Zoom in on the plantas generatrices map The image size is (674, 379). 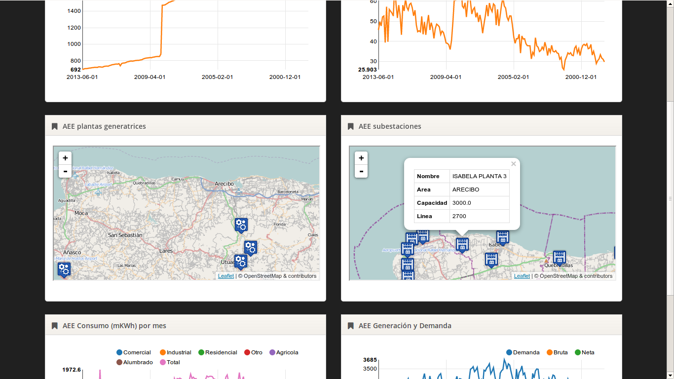(x=65, y=158)
